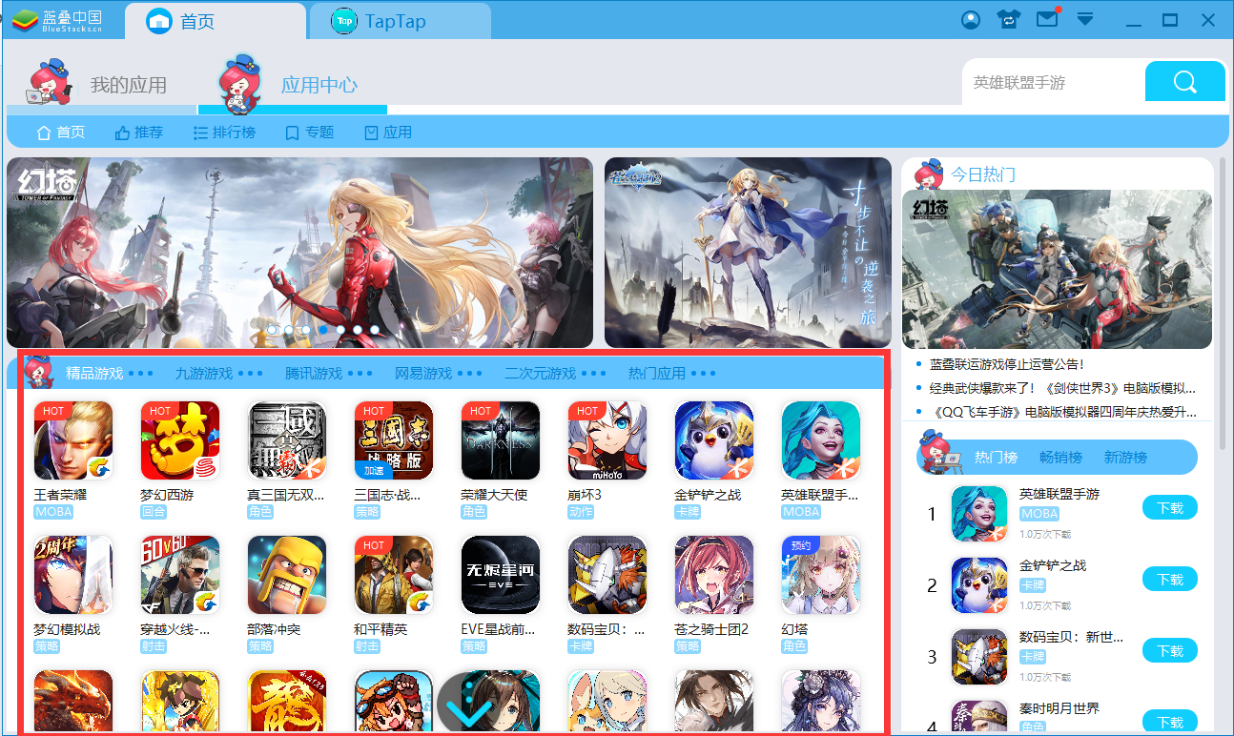Open the 王者荣耀 game icon
This screenshot has width=1234, height=736.
tap(73, 440)
